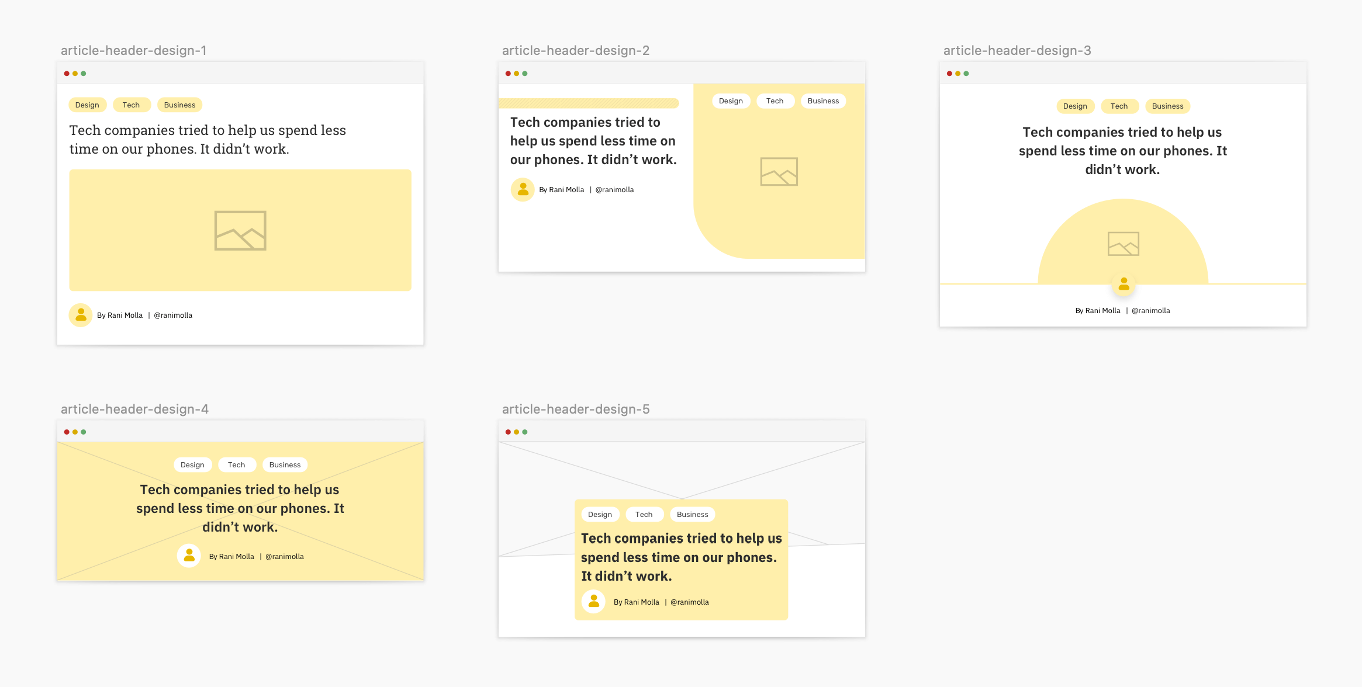The width and height of the screenshot is (1362, 687).
Task: Select the Business tag in design-3
Action: 1167,106
